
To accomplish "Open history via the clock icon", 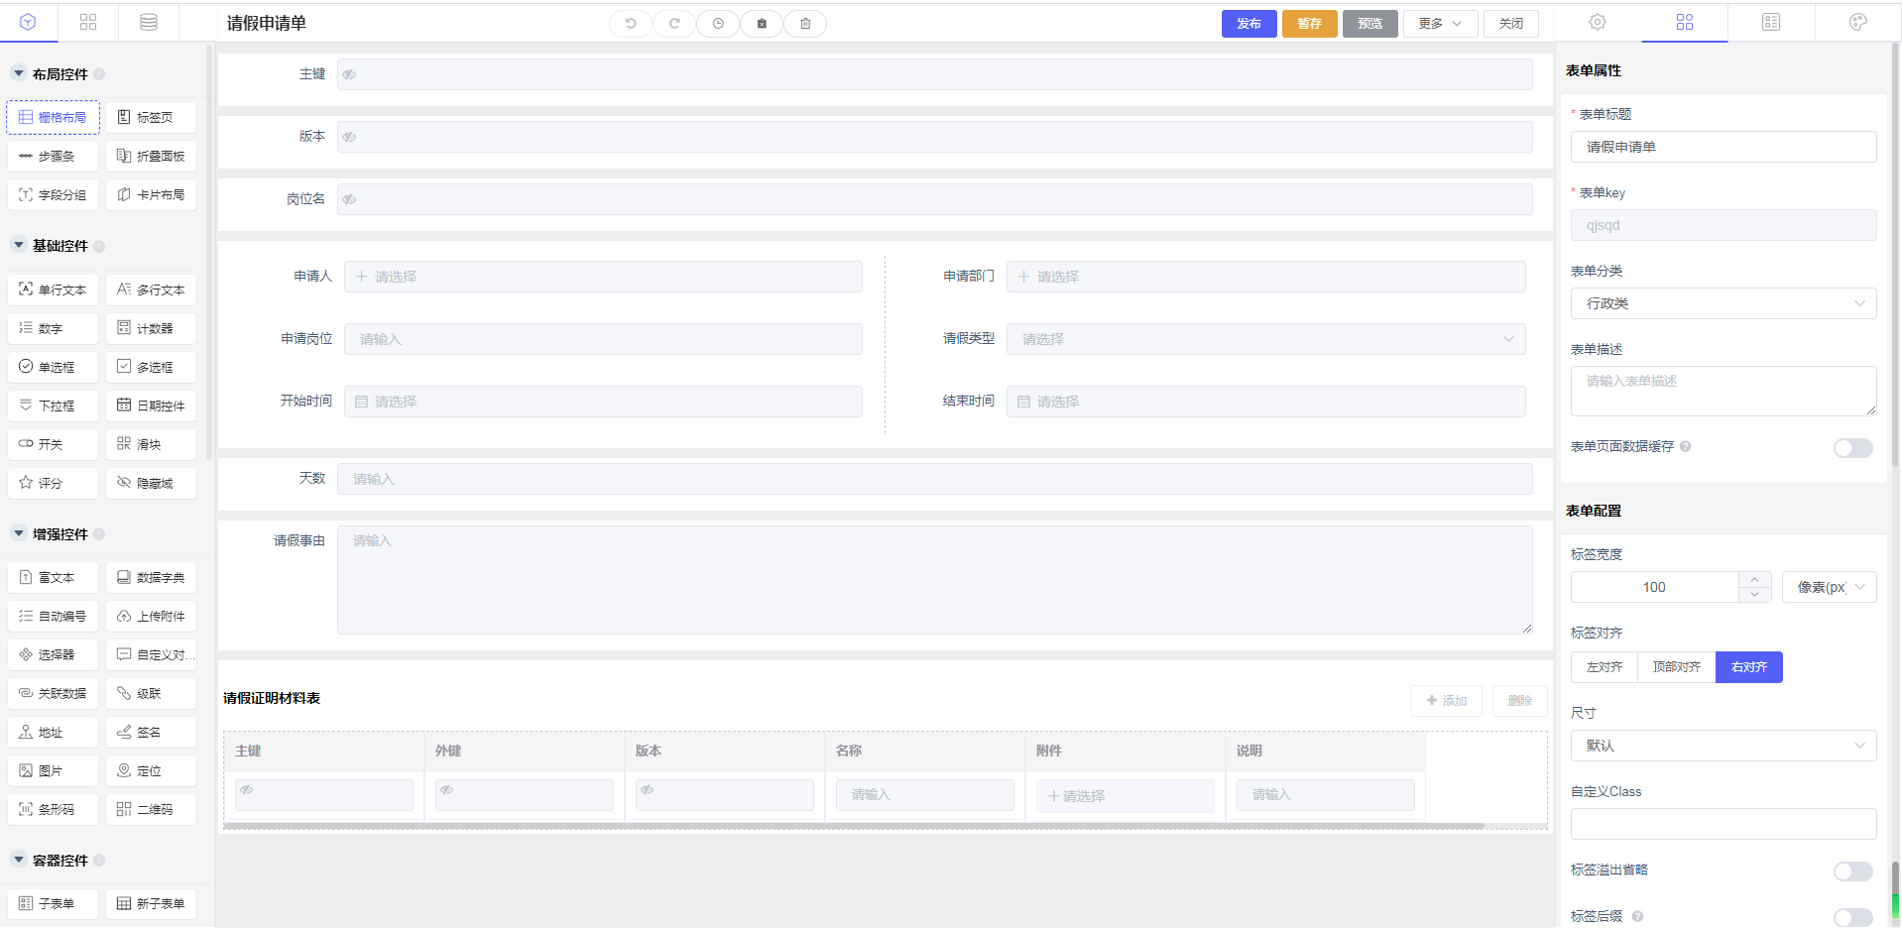I will coord(718,24).
